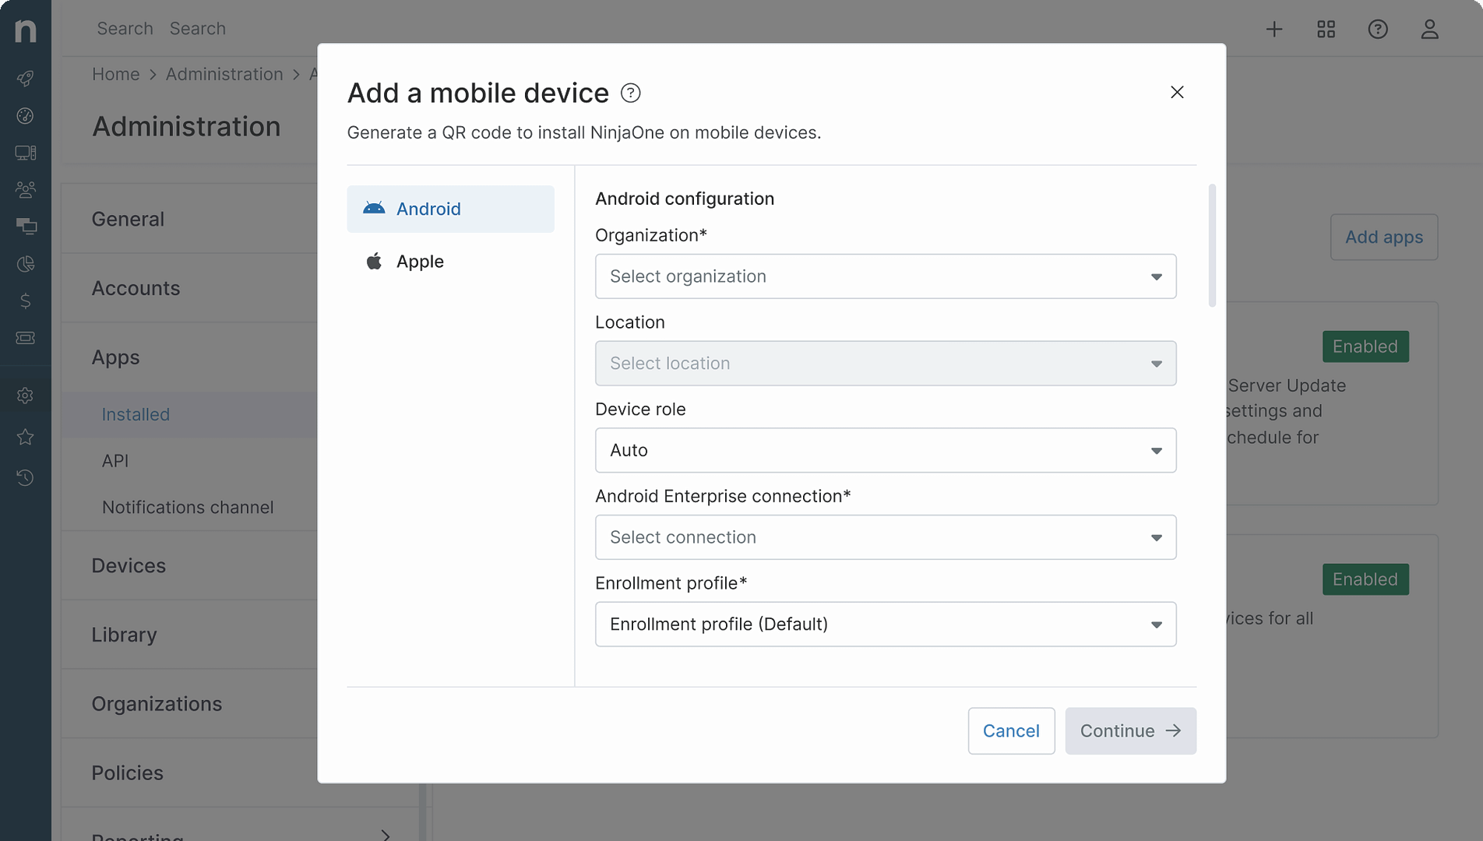The image size is (1483, 841).
Task: Open the dollar sign finance sidebar icon
Action: click(26, 301)
